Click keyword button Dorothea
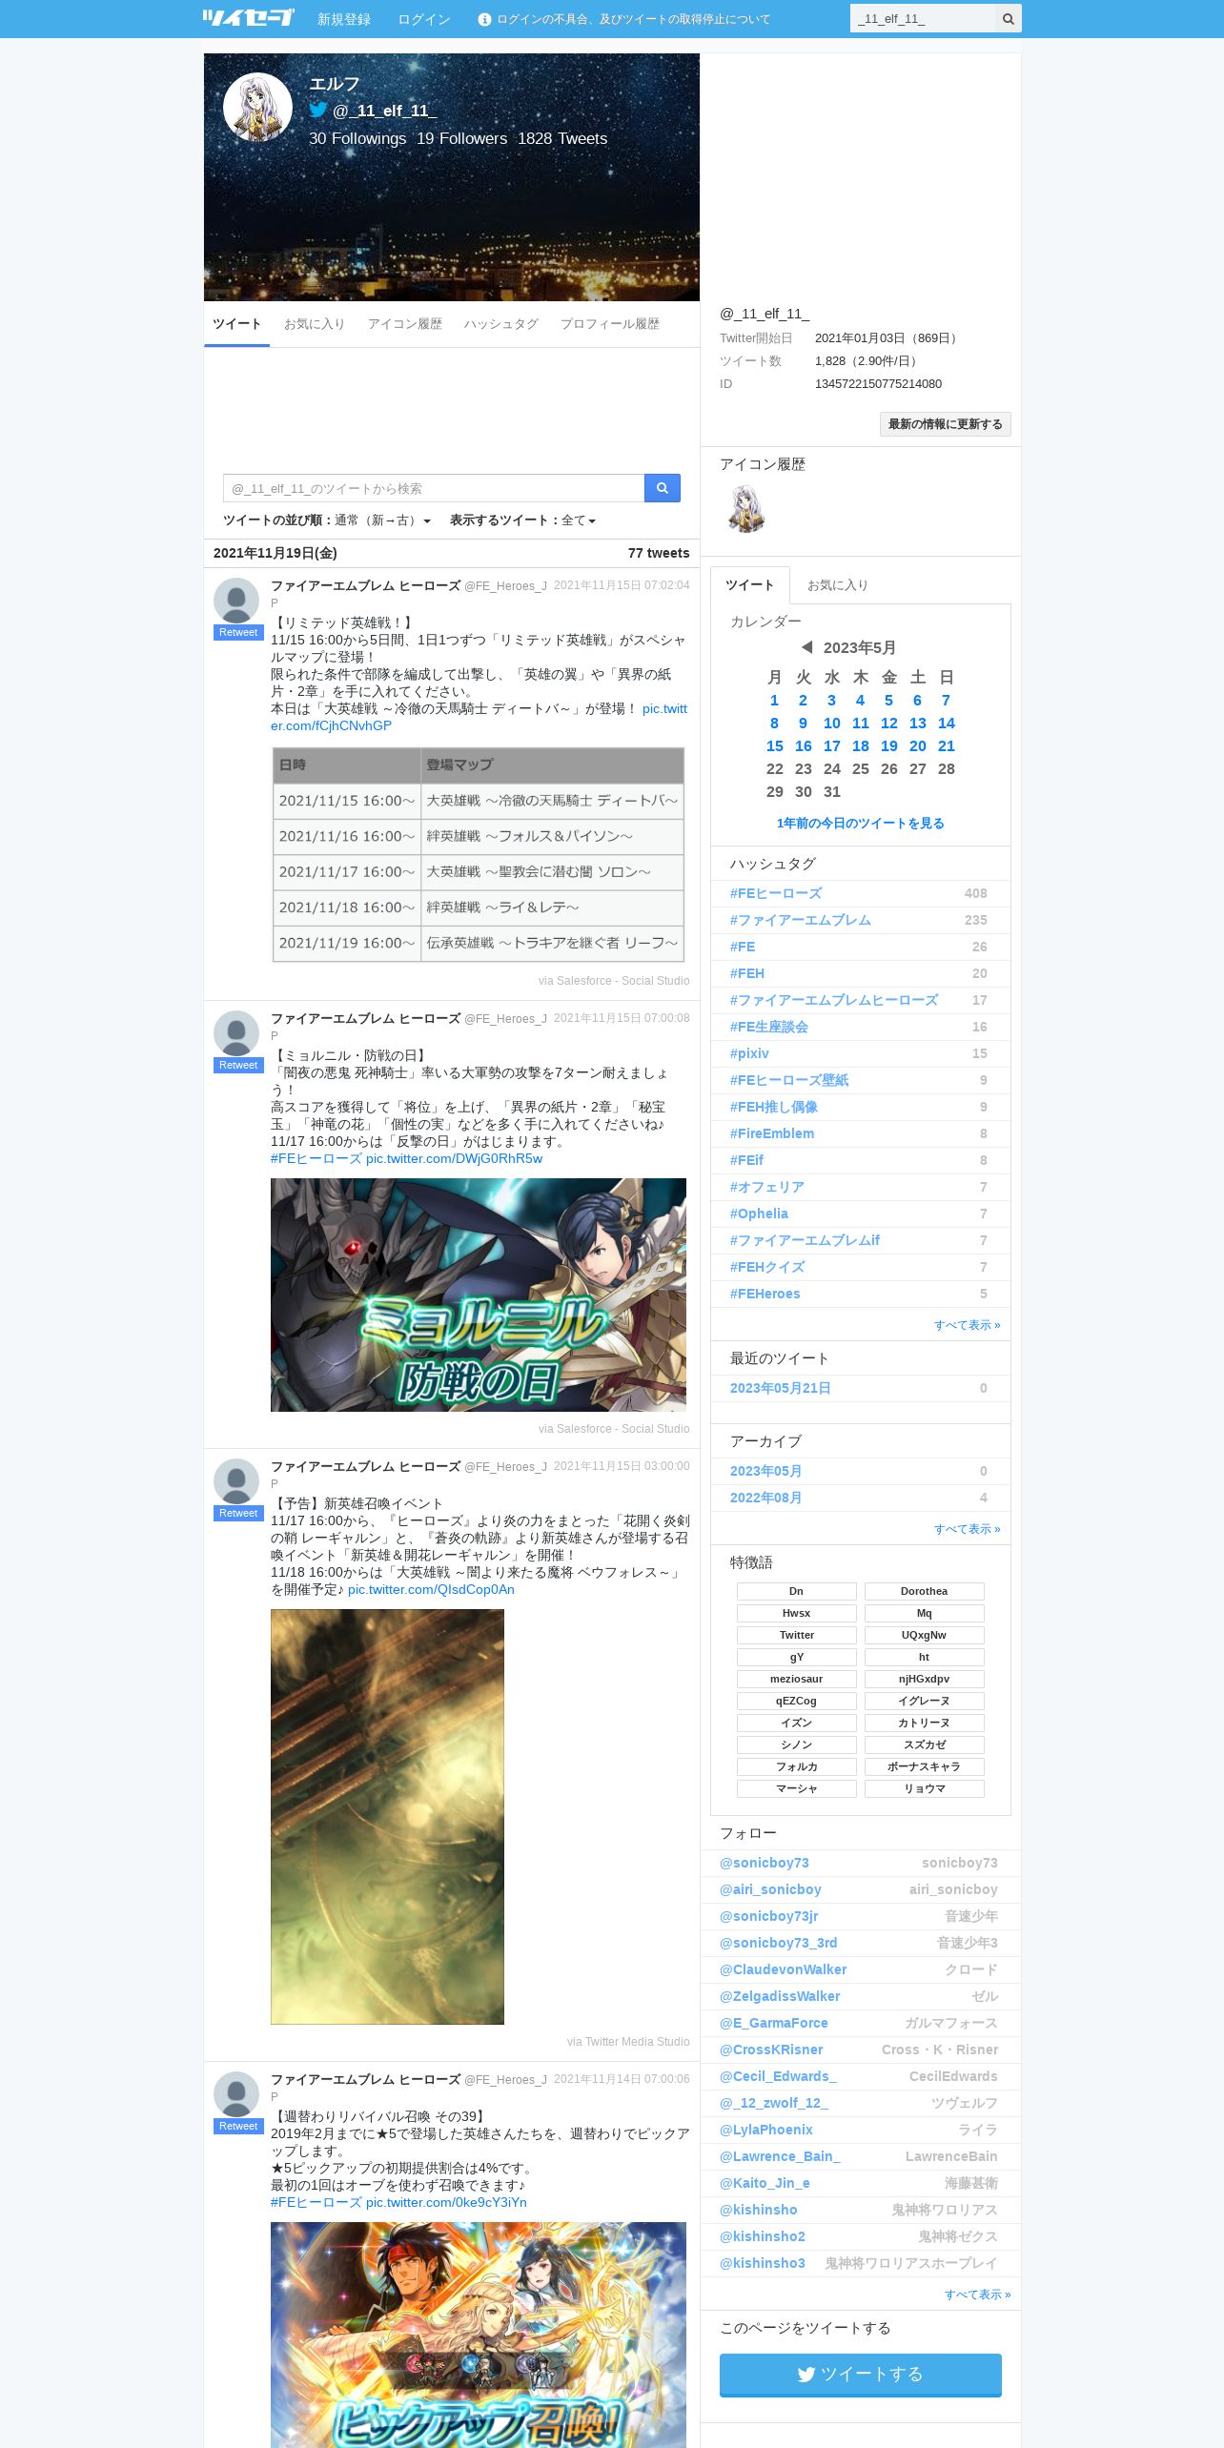This screenshot has height=2448, width=1224. [924, 1591]
